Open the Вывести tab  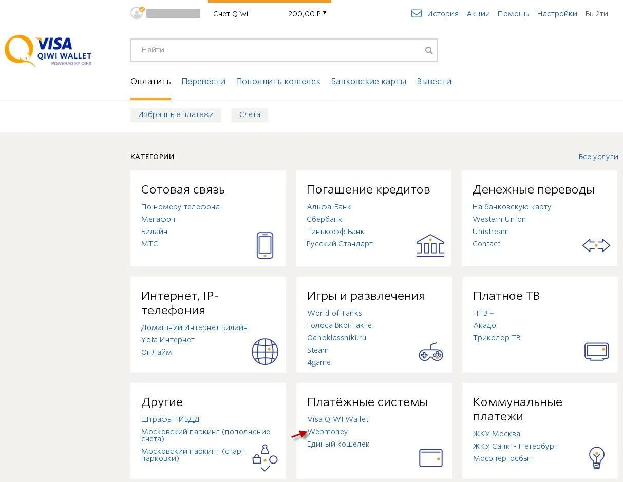pyautogui.click(x=434, y=81)
